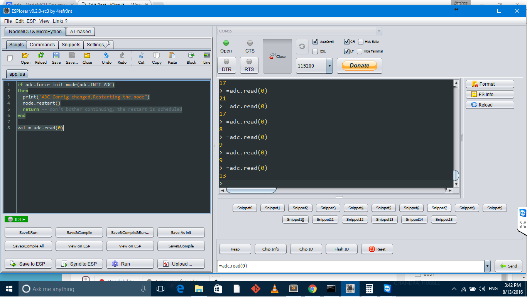Undo the last edit

pos(106,58)
